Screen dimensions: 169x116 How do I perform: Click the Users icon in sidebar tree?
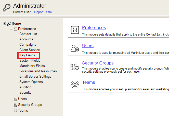click(15, 99)
